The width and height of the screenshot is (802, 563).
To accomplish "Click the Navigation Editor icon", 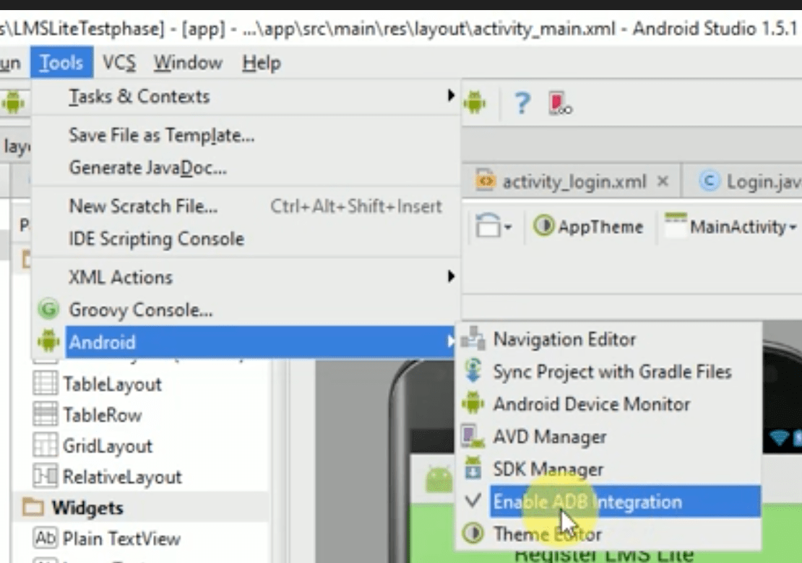I will tap(473, 339).
